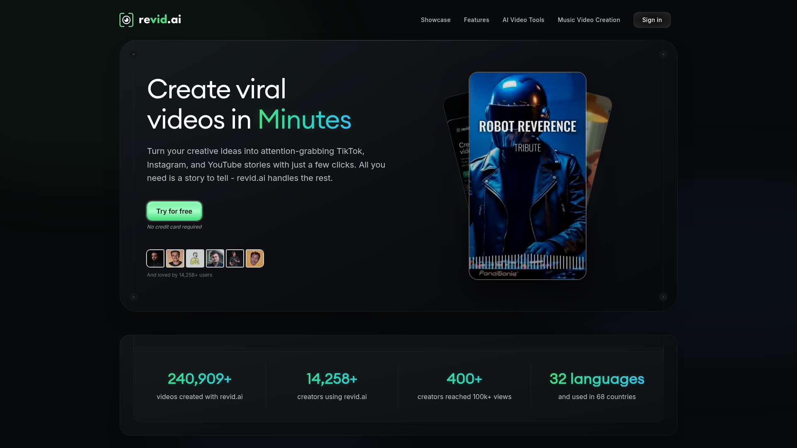
Task: Select the second avatar of smiling man
Action: [x=175, y=258]
